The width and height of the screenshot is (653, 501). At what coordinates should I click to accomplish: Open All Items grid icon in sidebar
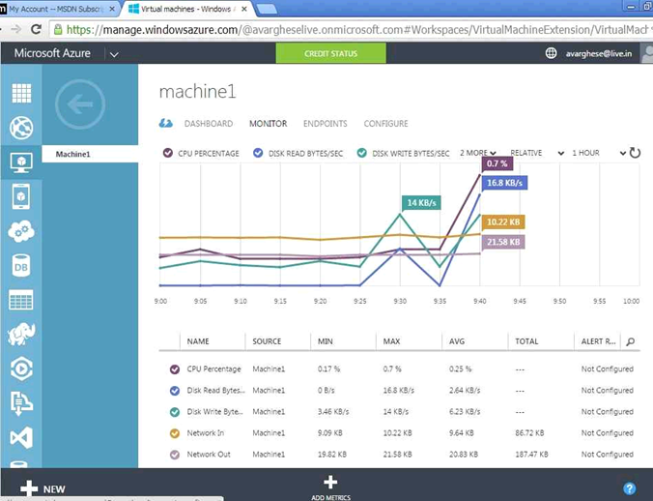pyautogui.click(x=21, y=93)
